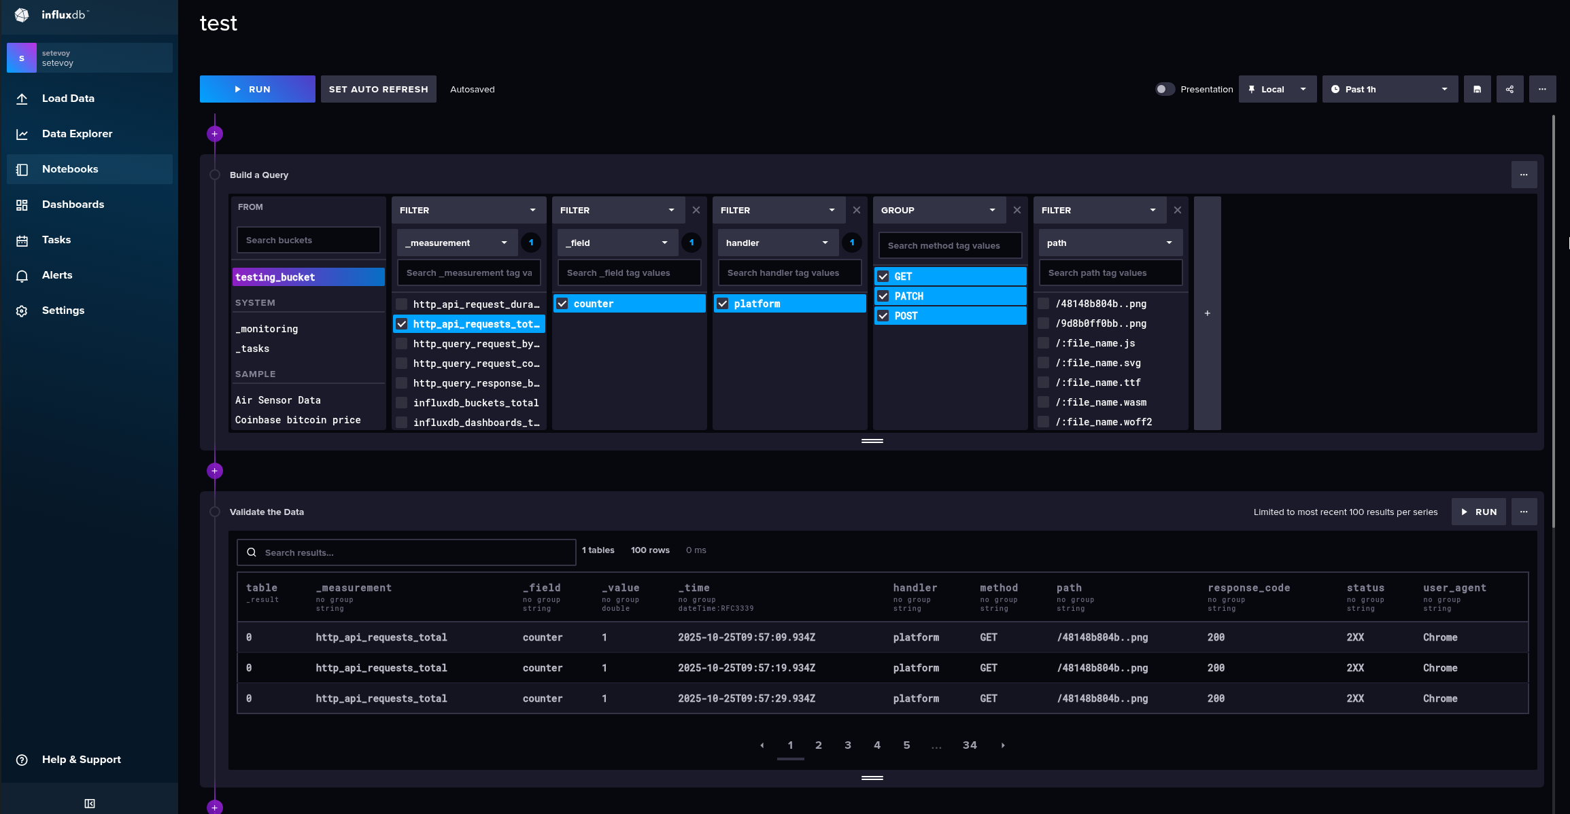Click the save notebook disk icon
Image resolution: width=1570 pixels, height=814 pixels.
(x=1477, y=89)
